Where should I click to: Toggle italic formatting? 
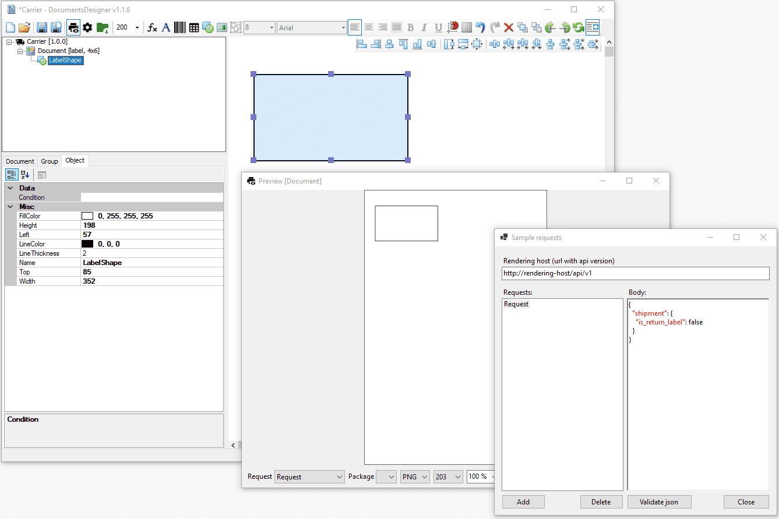(424, 27)
